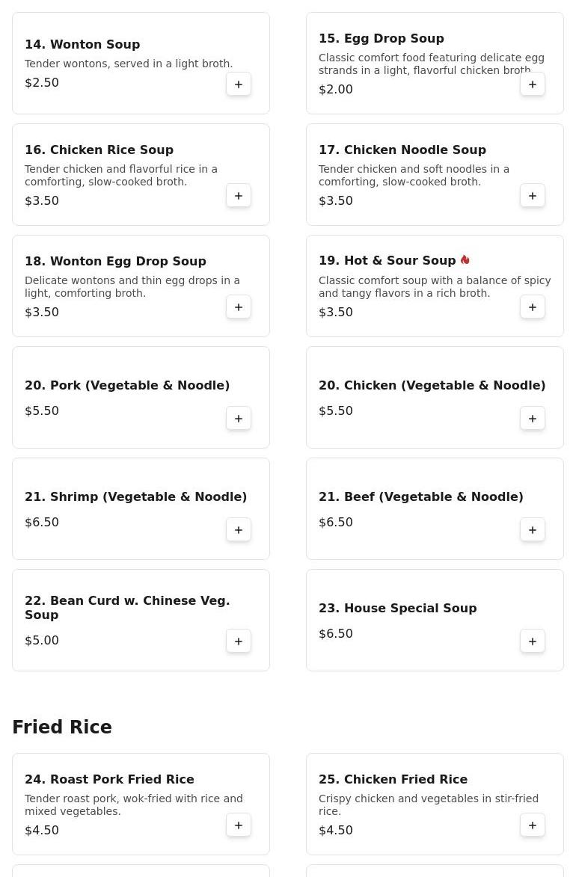Open the 15. Egg Drop Soup title
The width and height of the screenshot is (576, 877).
tap(382, 39)
